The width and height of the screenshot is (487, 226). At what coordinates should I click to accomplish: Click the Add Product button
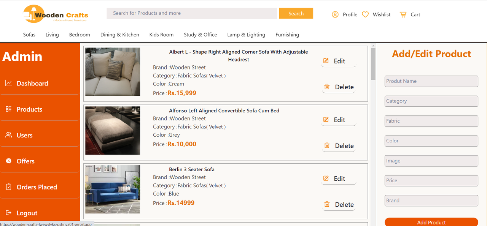pyautogui.click(x=431, y=222)
